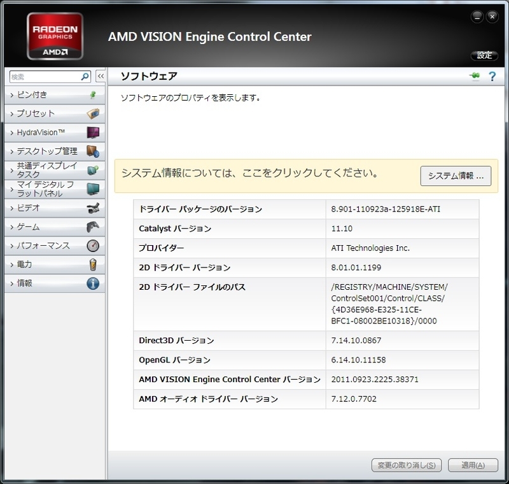This screenshot has width=509, height=484.
Task: Open help with the question mark icon
Action: [x=492, y=76]
